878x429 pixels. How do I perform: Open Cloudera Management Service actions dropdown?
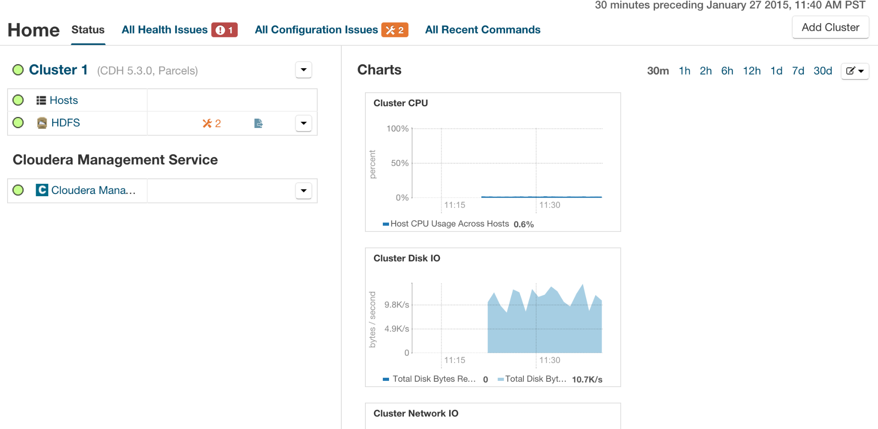(303, 191)
